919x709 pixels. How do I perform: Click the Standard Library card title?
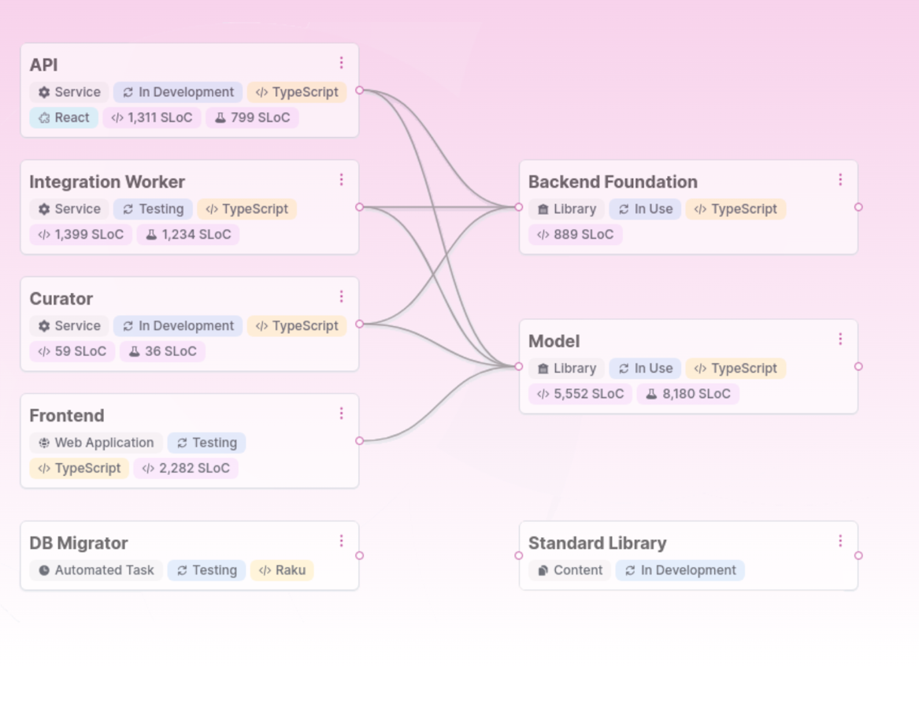coord(597,543)
